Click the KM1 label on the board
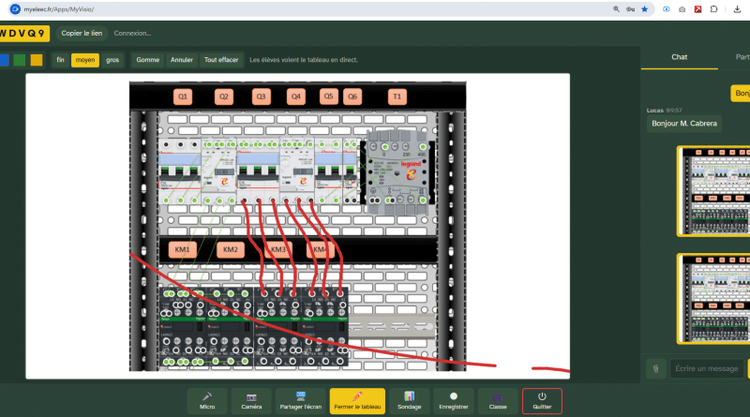The image size is (750, 417). (x=182, y=249)
